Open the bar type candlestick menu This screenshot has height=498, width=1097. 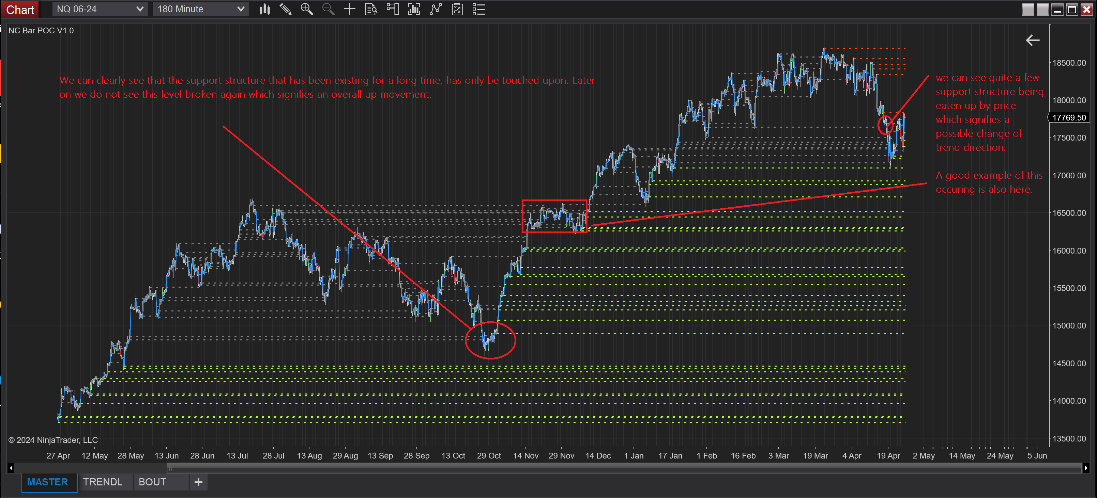click(264, 9)
